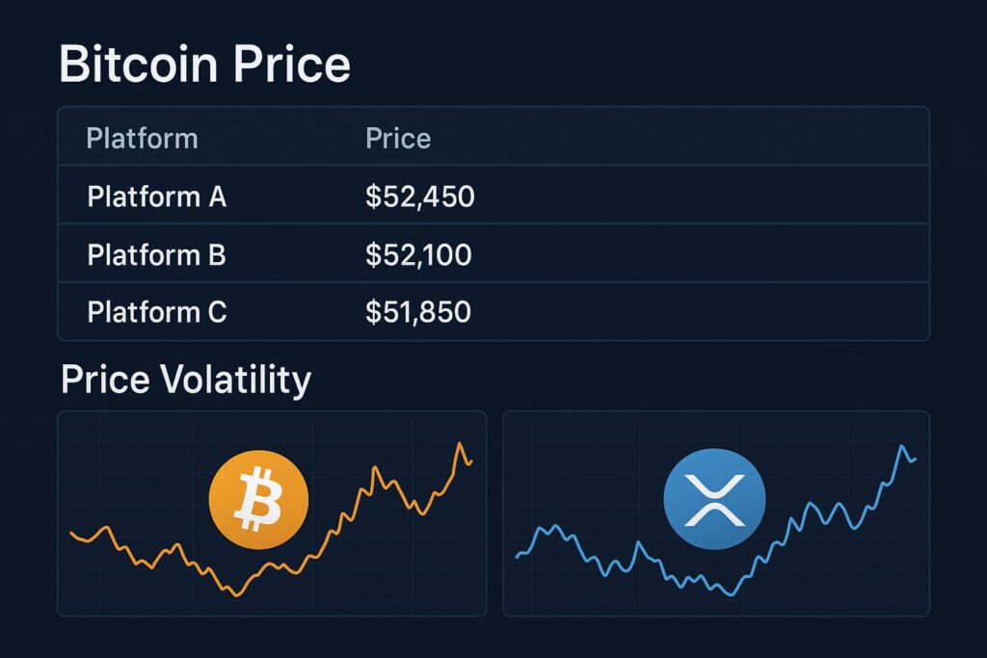Click the blue XRP logo icon
Screen dimensions: 987x658
coord(714,501)
